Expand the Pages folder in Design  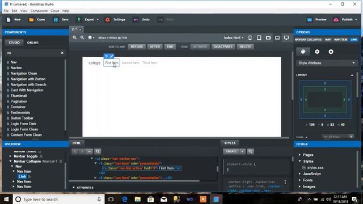299,155
